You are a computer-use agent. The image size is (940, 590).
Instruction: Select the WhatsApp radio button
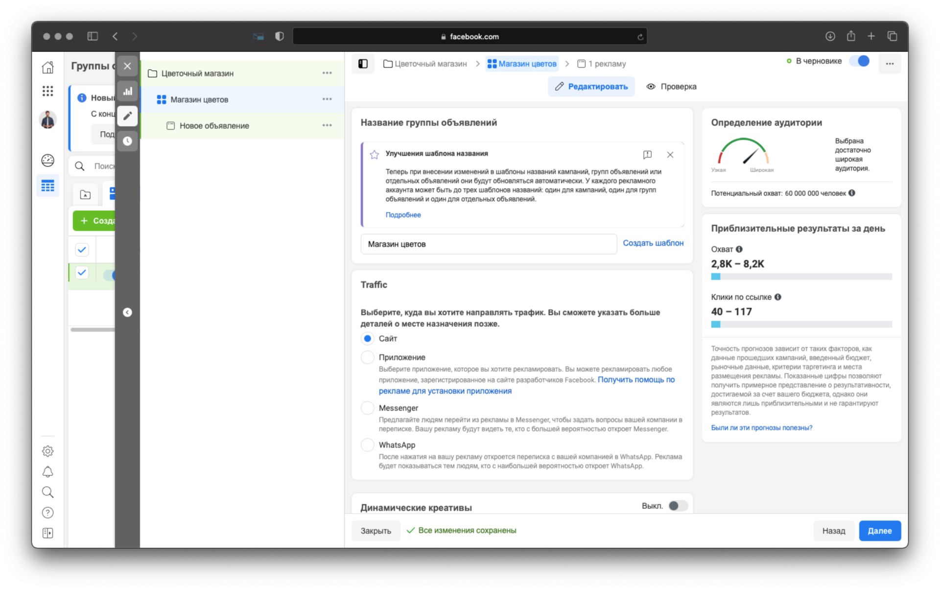[x=367, y=445]
